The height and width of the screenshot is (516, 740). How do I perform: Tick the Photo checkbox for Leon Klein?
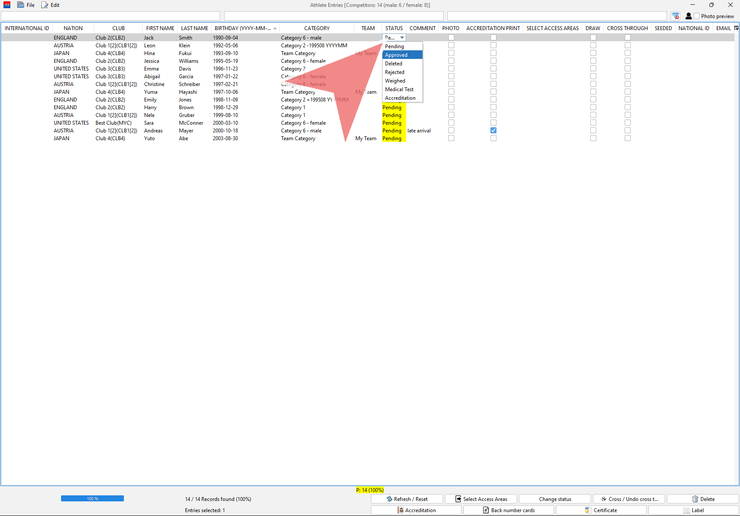[x=451, y=45]
